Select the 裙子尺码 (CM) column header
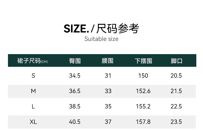Viewport: 203px width, 130px height. pos(32,61)
